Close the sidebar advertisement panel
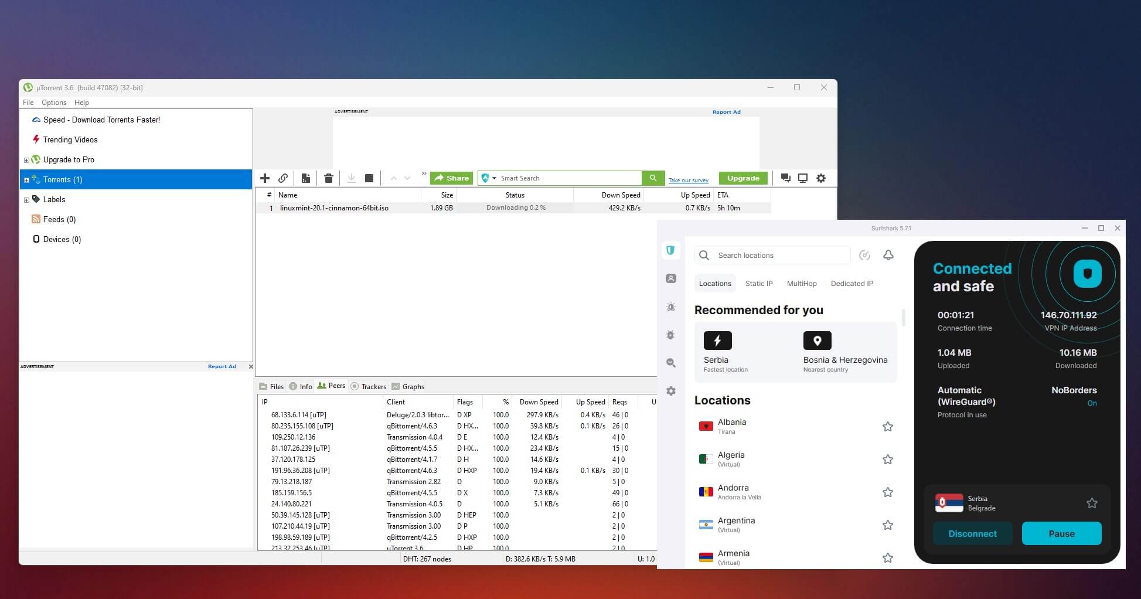The width and height of the screenshot is (1141, 599). [x=251, y=366]
